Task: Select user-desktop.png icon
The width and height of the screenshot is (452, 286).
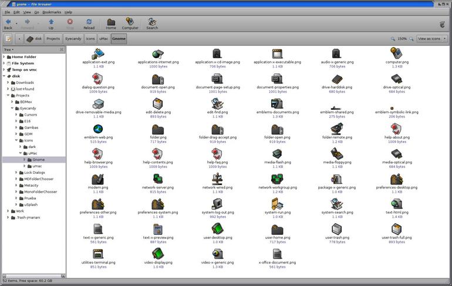Action: (217, 228)
